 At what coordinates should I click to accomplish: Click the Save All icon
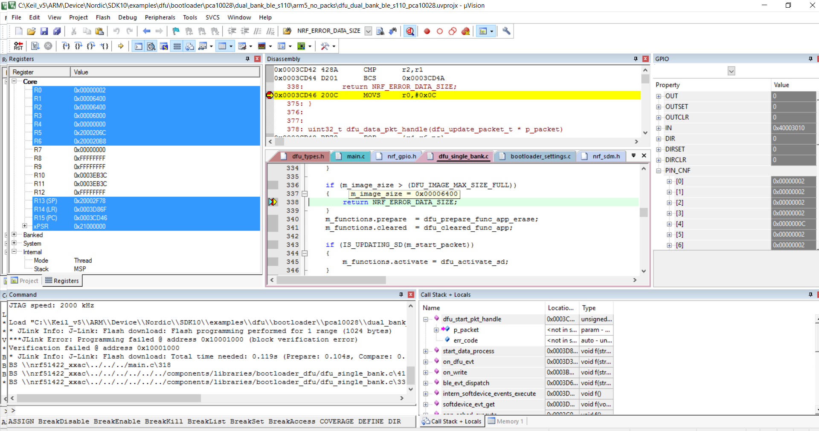[57, 31]
